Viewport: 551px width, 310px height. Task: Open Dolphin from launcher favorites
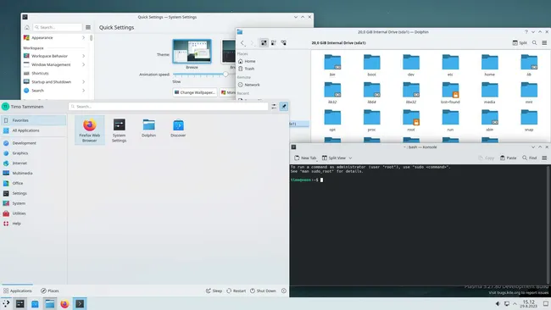coord(148,128)
